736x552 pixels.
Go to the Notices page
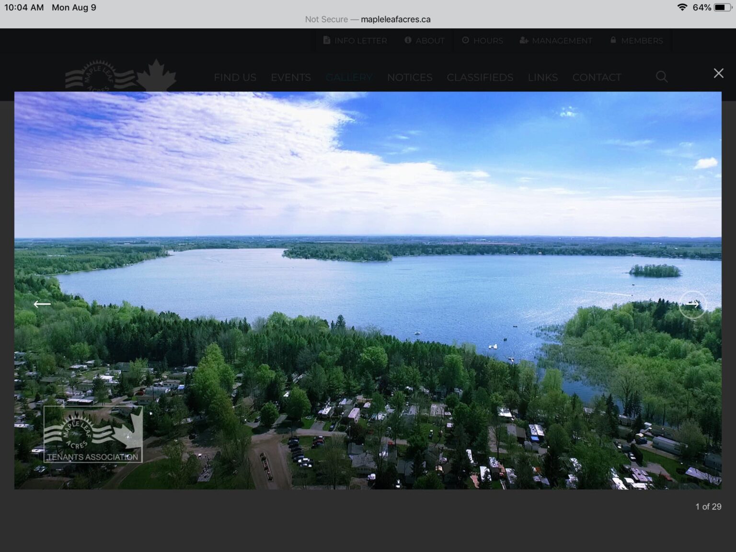410,77
